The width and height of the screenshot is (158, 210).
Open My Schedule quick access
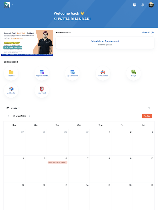pos(72,73)
